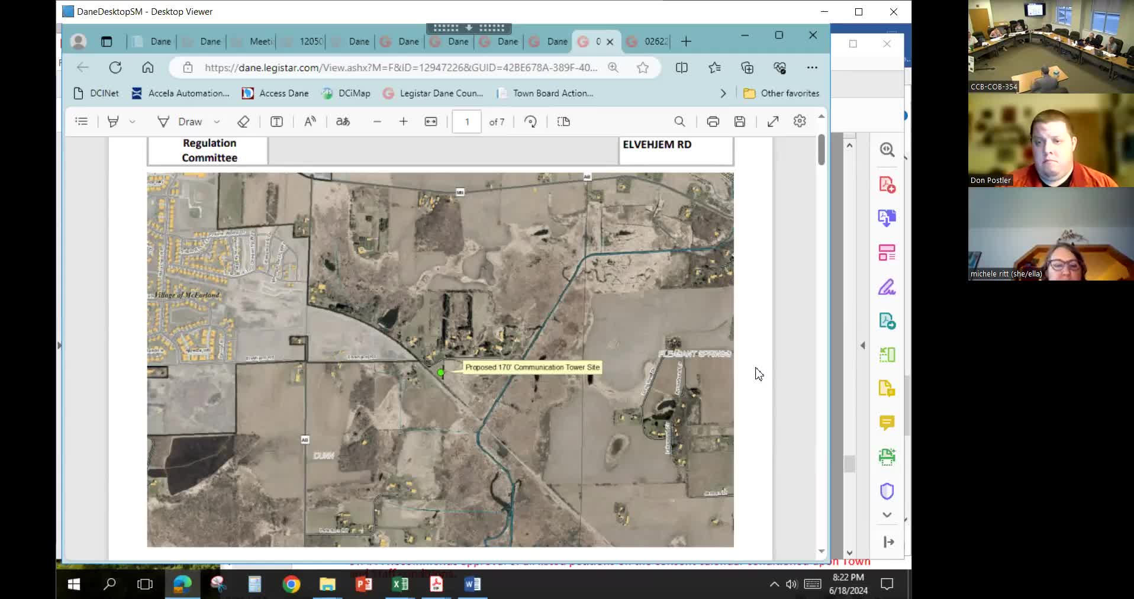Click the page number input field
Image resolution: width=1134 pixels, height=599 pixels.
tap(467, 121)
